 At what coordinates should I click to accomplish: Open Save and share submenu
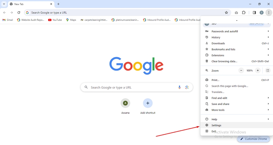(x=237, y=104)
